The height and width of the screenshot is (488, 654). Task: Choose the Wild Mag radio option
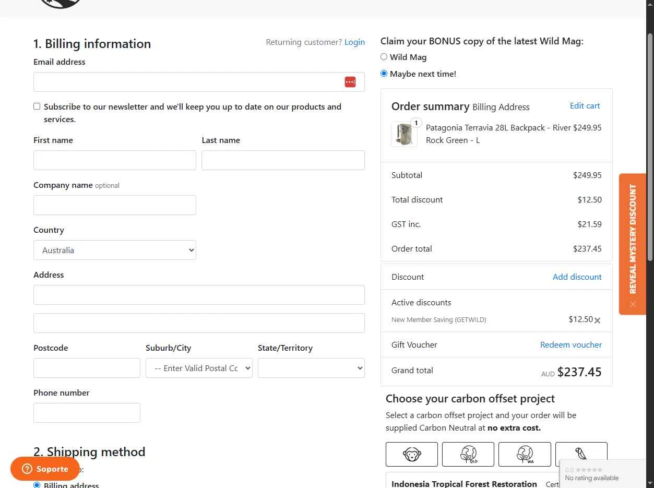click(384, 57)
